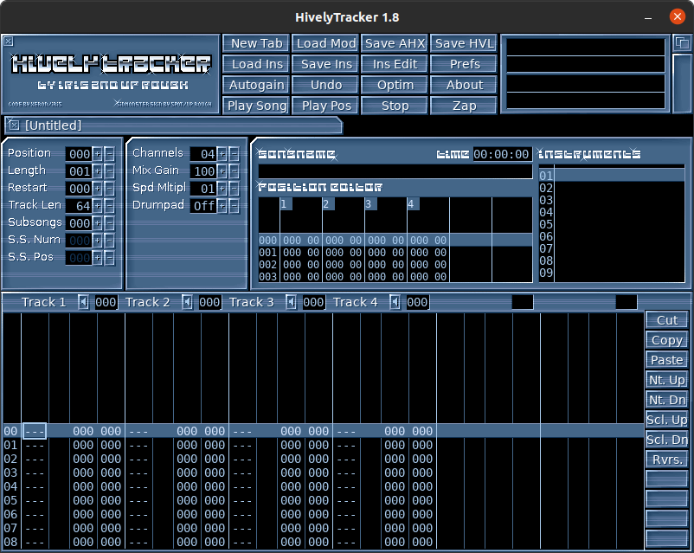Click Load Ins button
Image resolution: width=694 pixels, height=553 pixels.
coord(256,64)
